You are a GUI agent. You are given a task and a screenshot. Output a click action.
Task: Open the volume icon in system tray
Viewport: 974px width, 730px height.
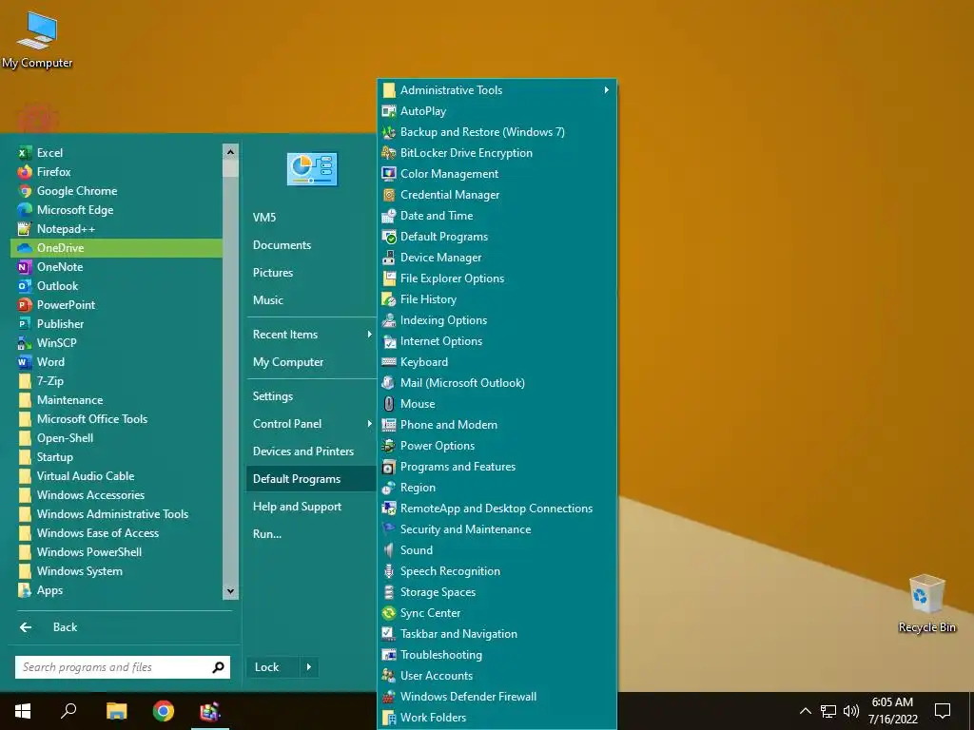(851, 711)
